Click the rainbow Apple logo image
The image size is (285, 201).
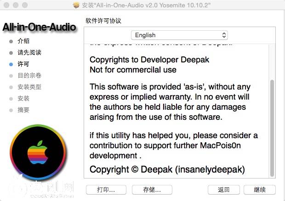tap(38, 152)
